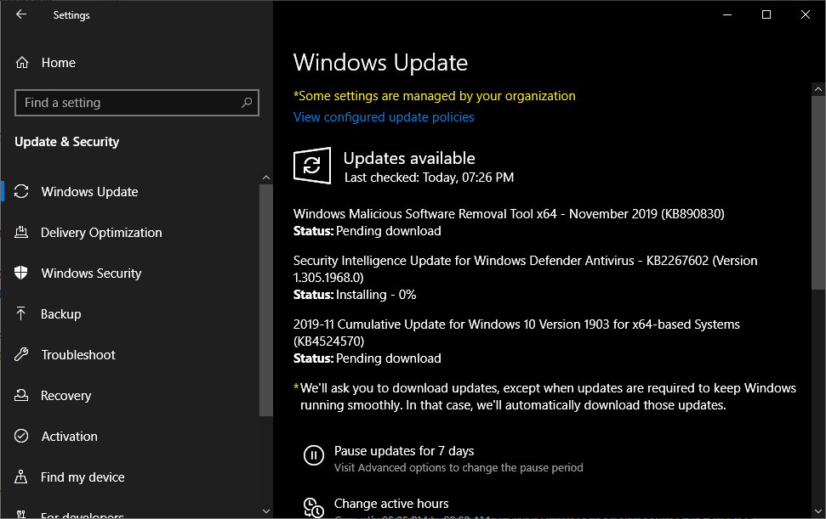Click Pause updates for 7 days
Viewport: 826px width, 519px height.
(404, 451)
